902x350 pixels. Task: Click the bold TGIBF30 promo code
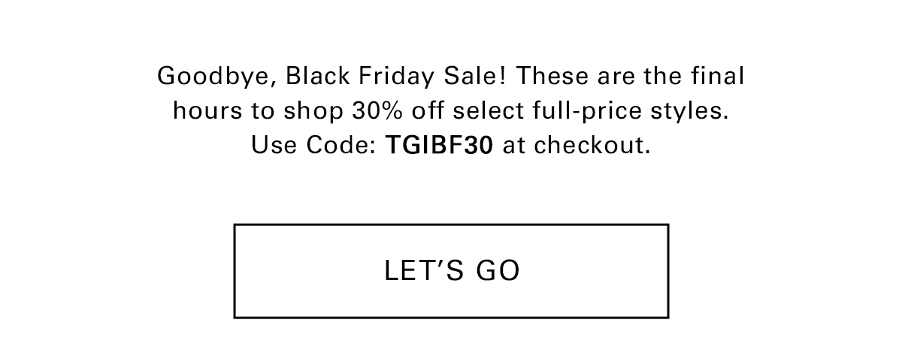pos(440,145)
